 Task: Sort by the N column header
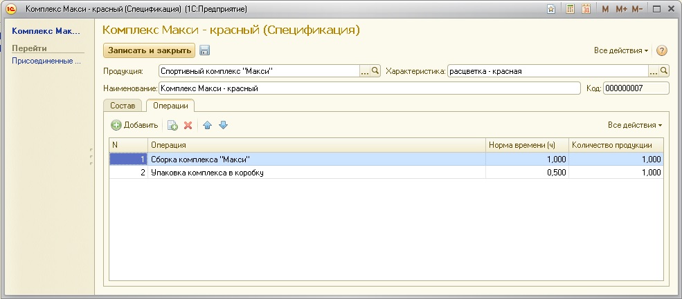pos(128,146)
